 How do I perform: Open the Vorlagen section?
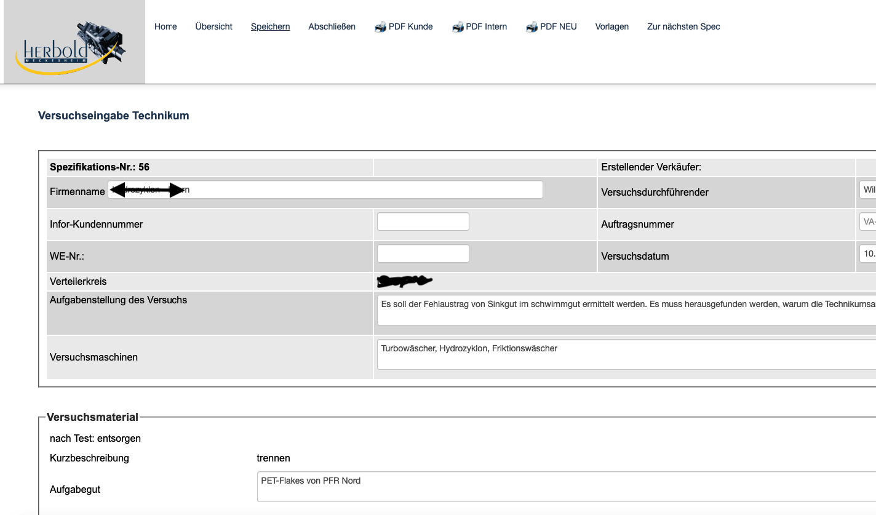point(611,26)
